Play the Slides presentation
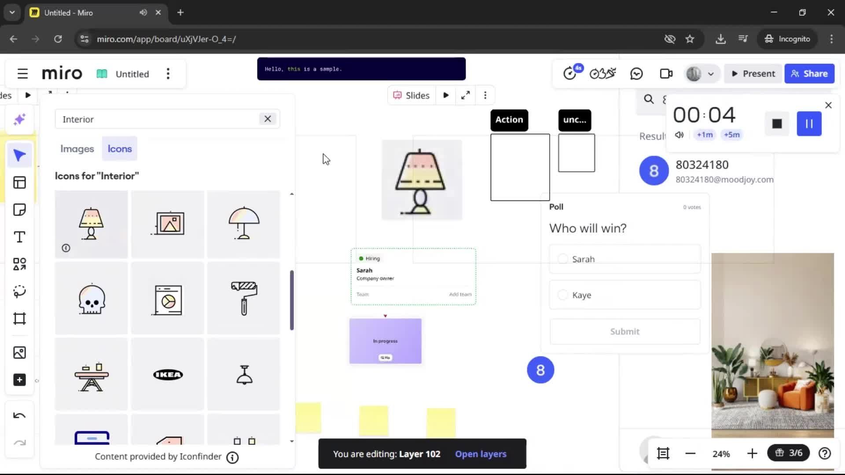Image resolution: width=845 pixels, height=475 pixels. pos(446,95)
